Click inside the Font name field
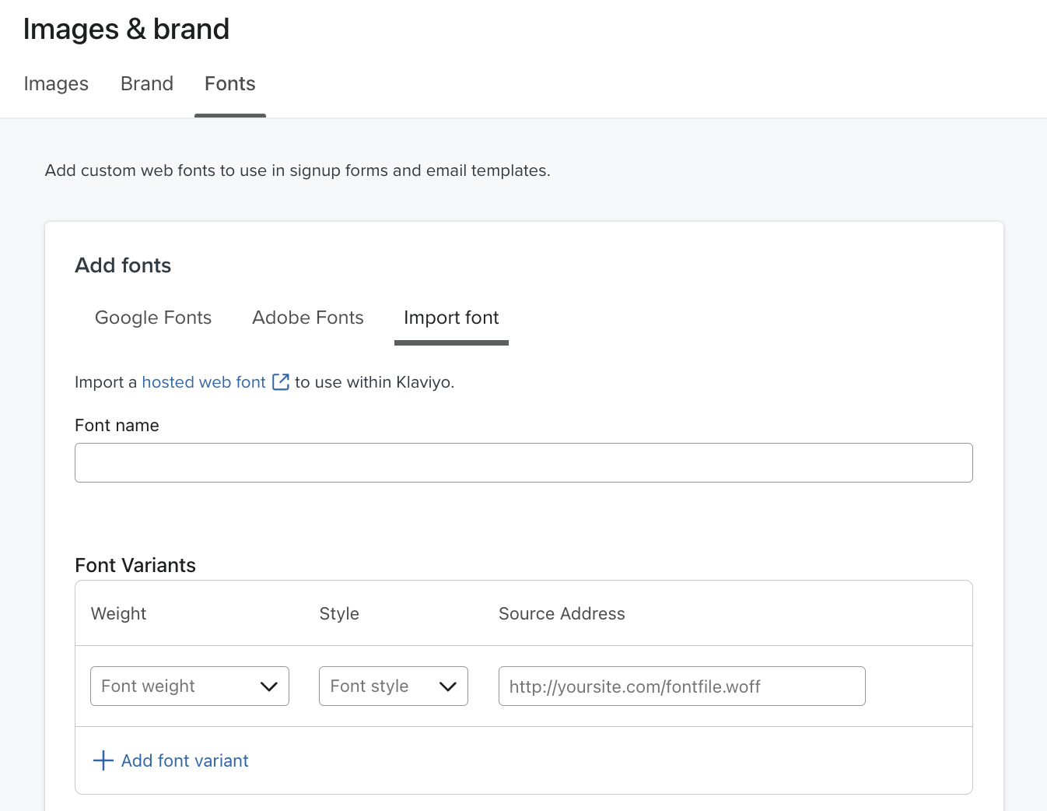1047x811 pixels. 523,462
